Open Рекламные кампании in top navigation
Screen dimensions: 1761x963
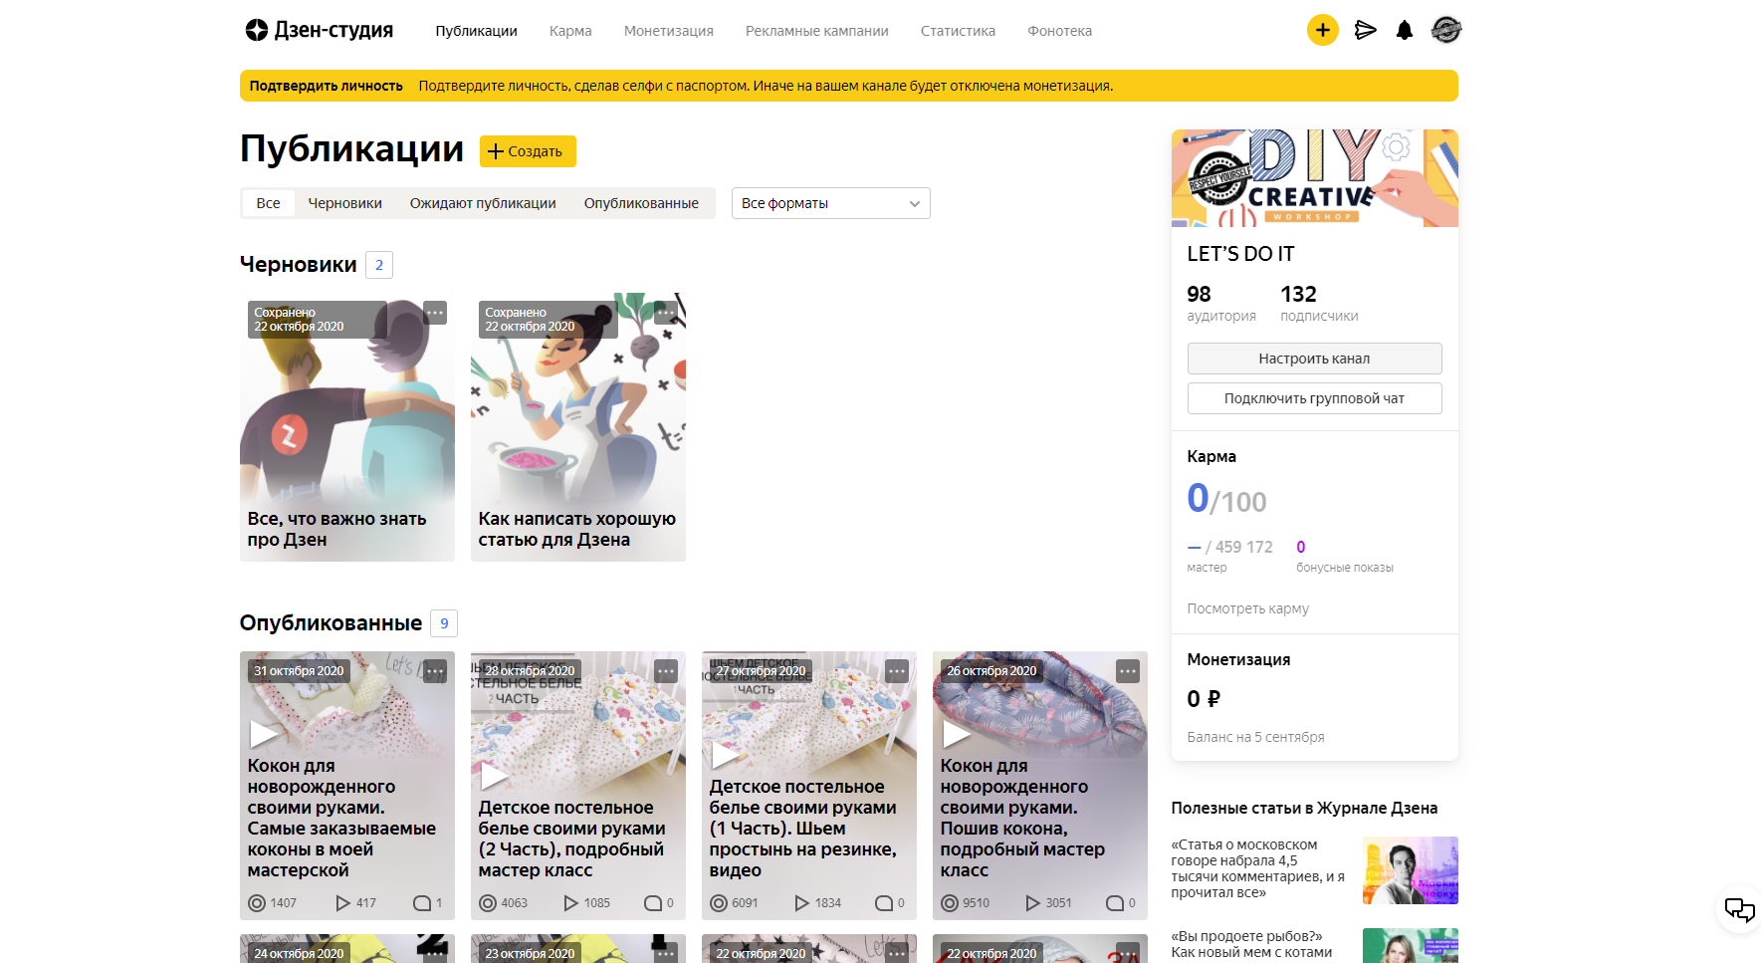[x=816, y=31]
